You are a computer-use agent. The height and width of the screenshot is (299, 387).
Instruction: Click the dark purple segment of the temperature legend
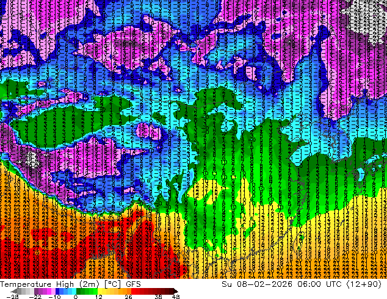click(x=36, y=291)
